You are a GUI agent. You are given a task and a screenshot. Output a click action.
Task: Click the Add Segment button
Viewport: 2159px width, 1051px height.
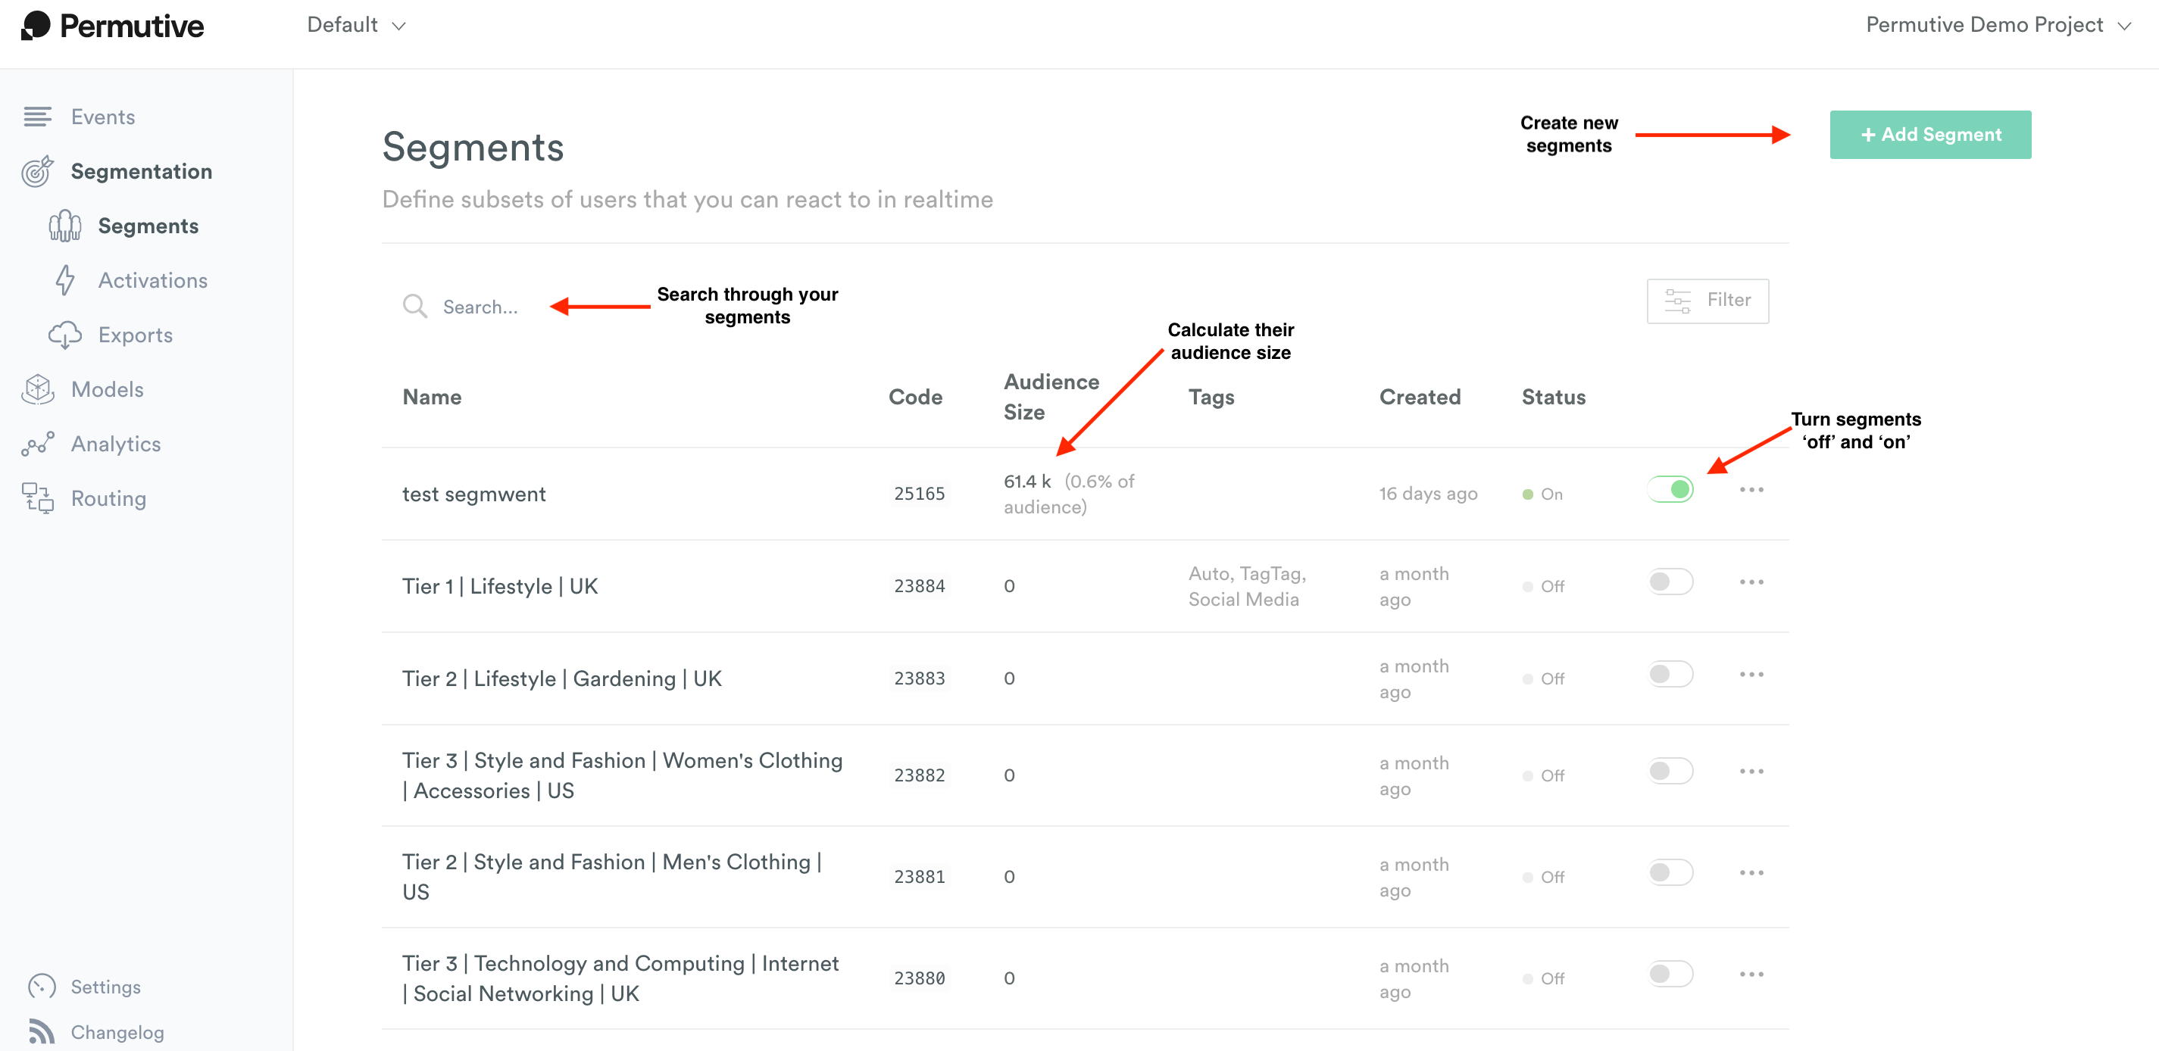(1930, 135)
